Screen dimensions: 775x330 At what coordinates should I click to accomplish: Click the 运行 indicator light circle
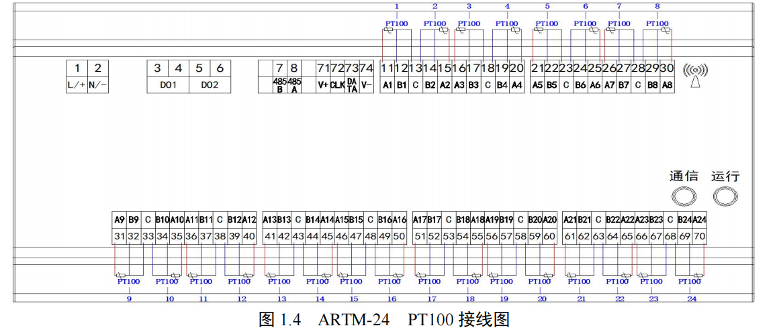(x=725, y=197)
